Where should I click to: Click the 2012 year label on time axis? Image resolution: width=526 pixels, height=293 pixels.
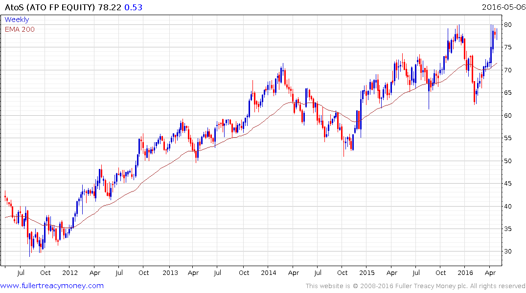(x=70, y=272)
